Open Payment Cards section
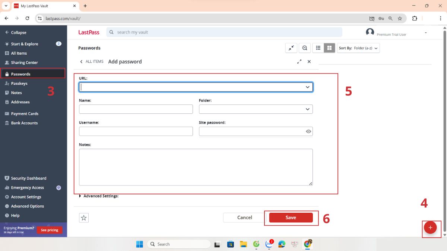This screenshot has width=447, height=251. pos(22,113)
